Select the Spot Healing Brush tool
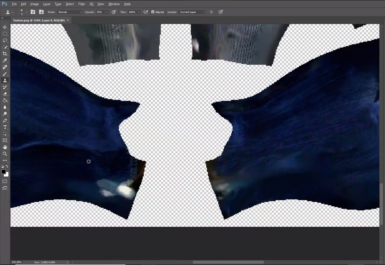This screenshot has width=385, height=265. [5, 67]
